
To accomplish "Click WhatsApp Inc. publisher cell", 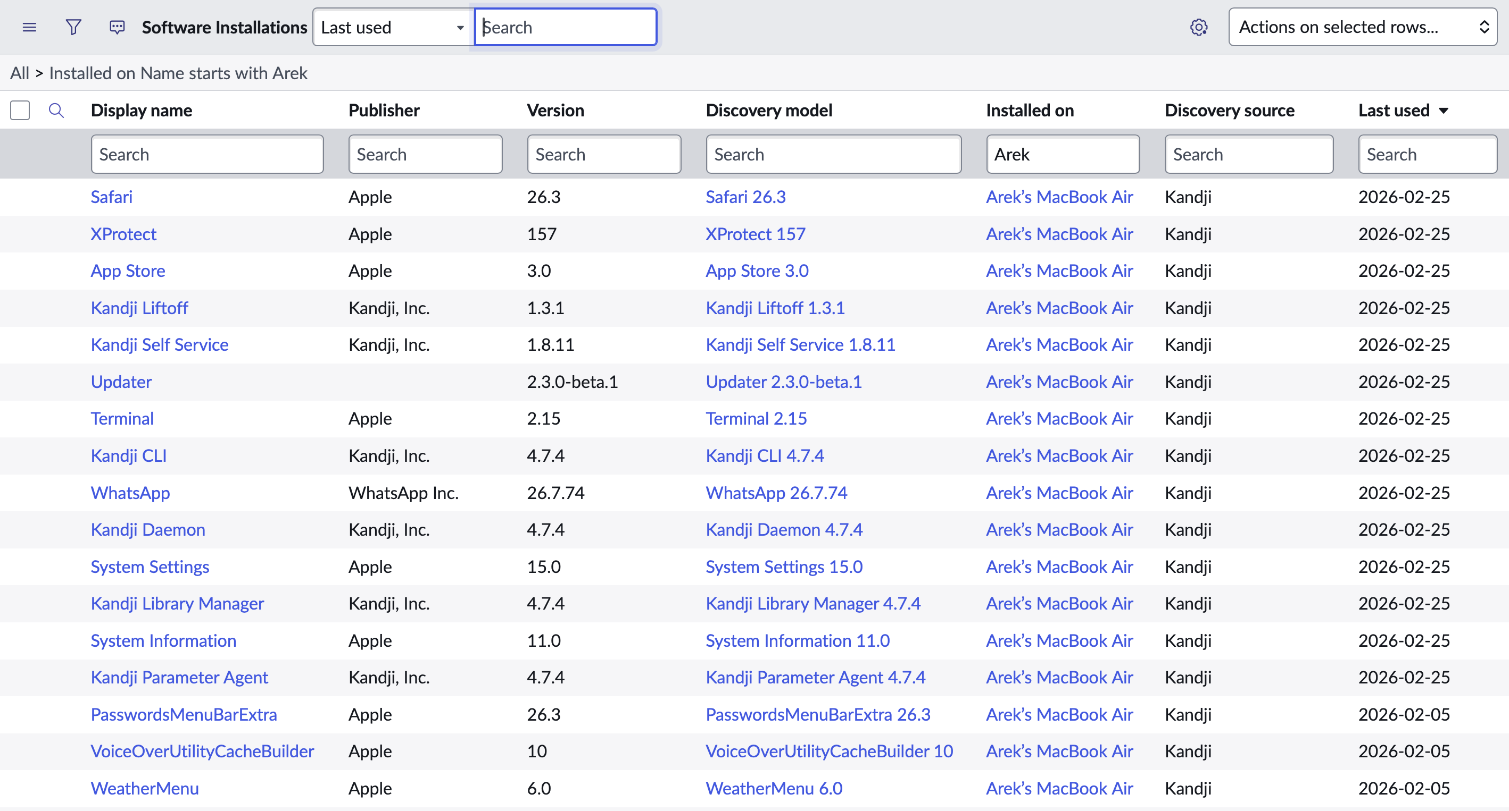I will tap(404, 493).
